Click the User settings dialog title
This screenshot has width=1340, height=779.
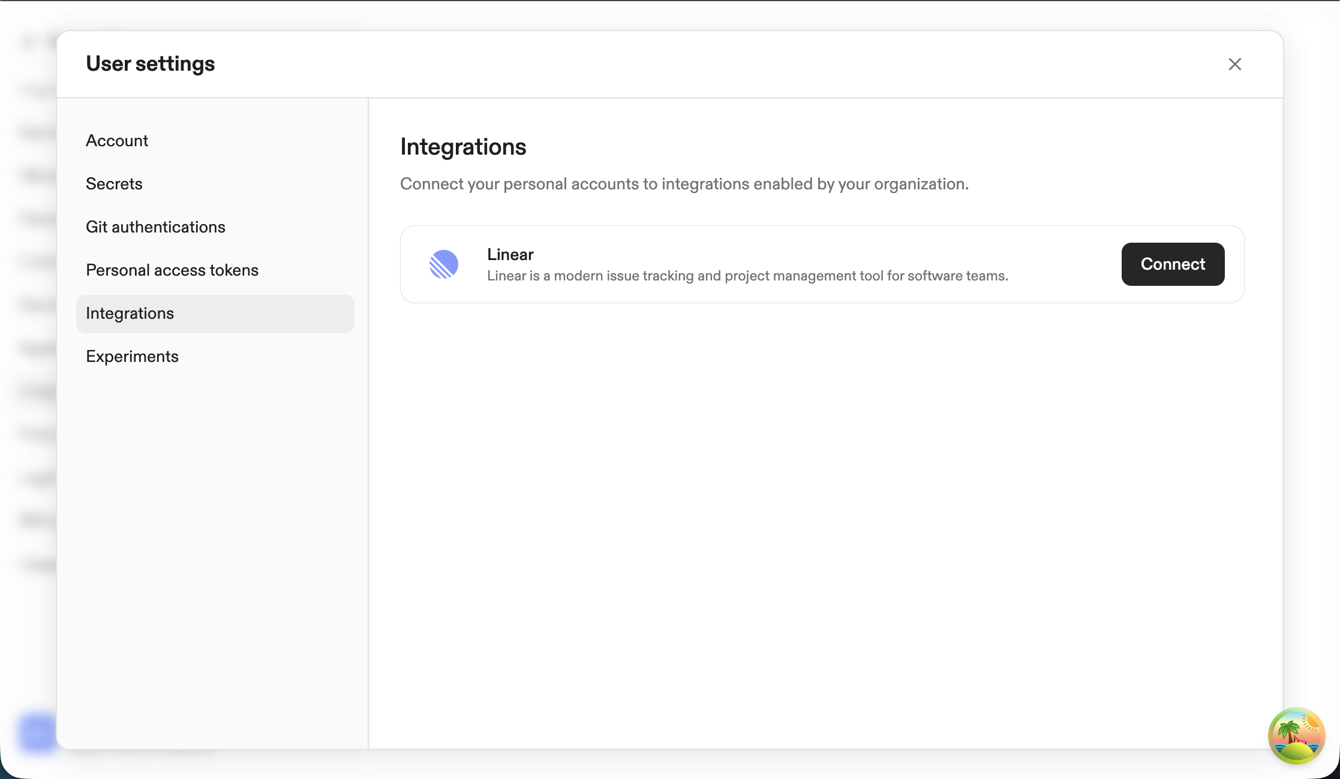[150, 63]
